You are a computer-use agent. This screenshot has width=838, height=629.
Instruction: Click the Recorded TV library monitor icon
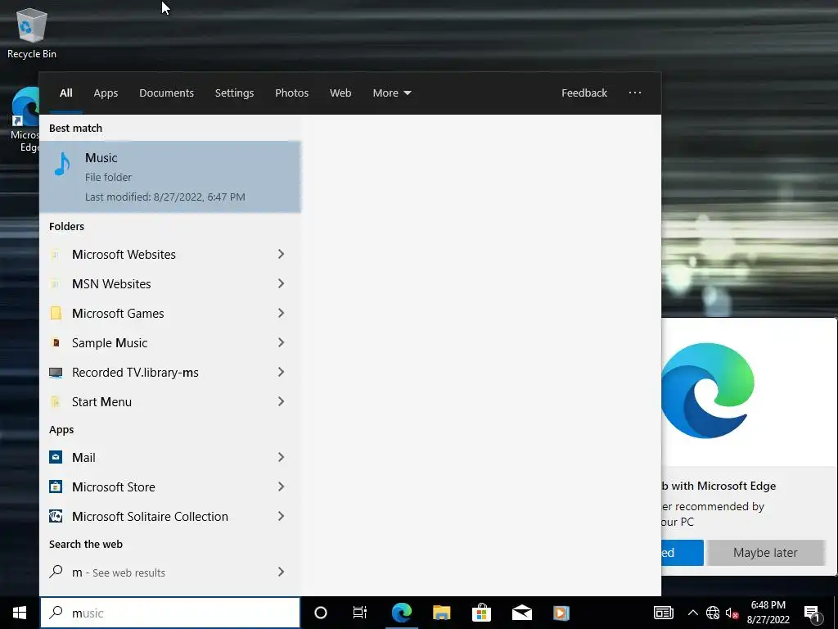[x=56, y=373]
